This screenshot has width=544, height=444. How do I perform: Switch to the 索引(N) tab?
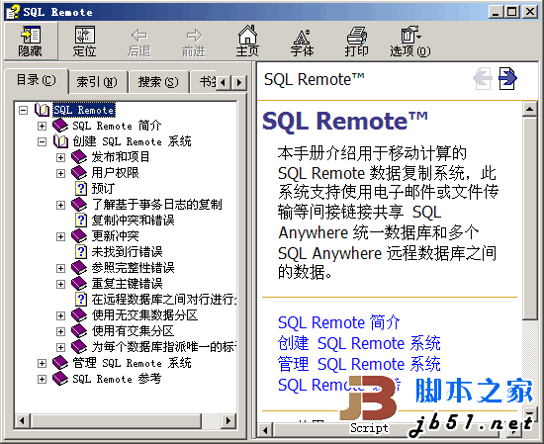[x=98, y=82]
